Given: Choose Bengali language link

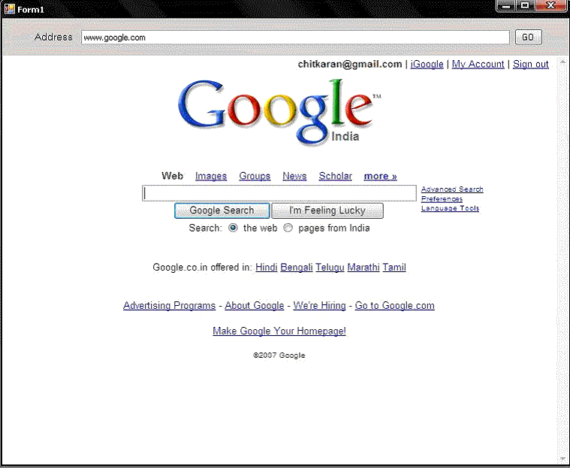Looking at the screenshot, I should tap(297, 267).
